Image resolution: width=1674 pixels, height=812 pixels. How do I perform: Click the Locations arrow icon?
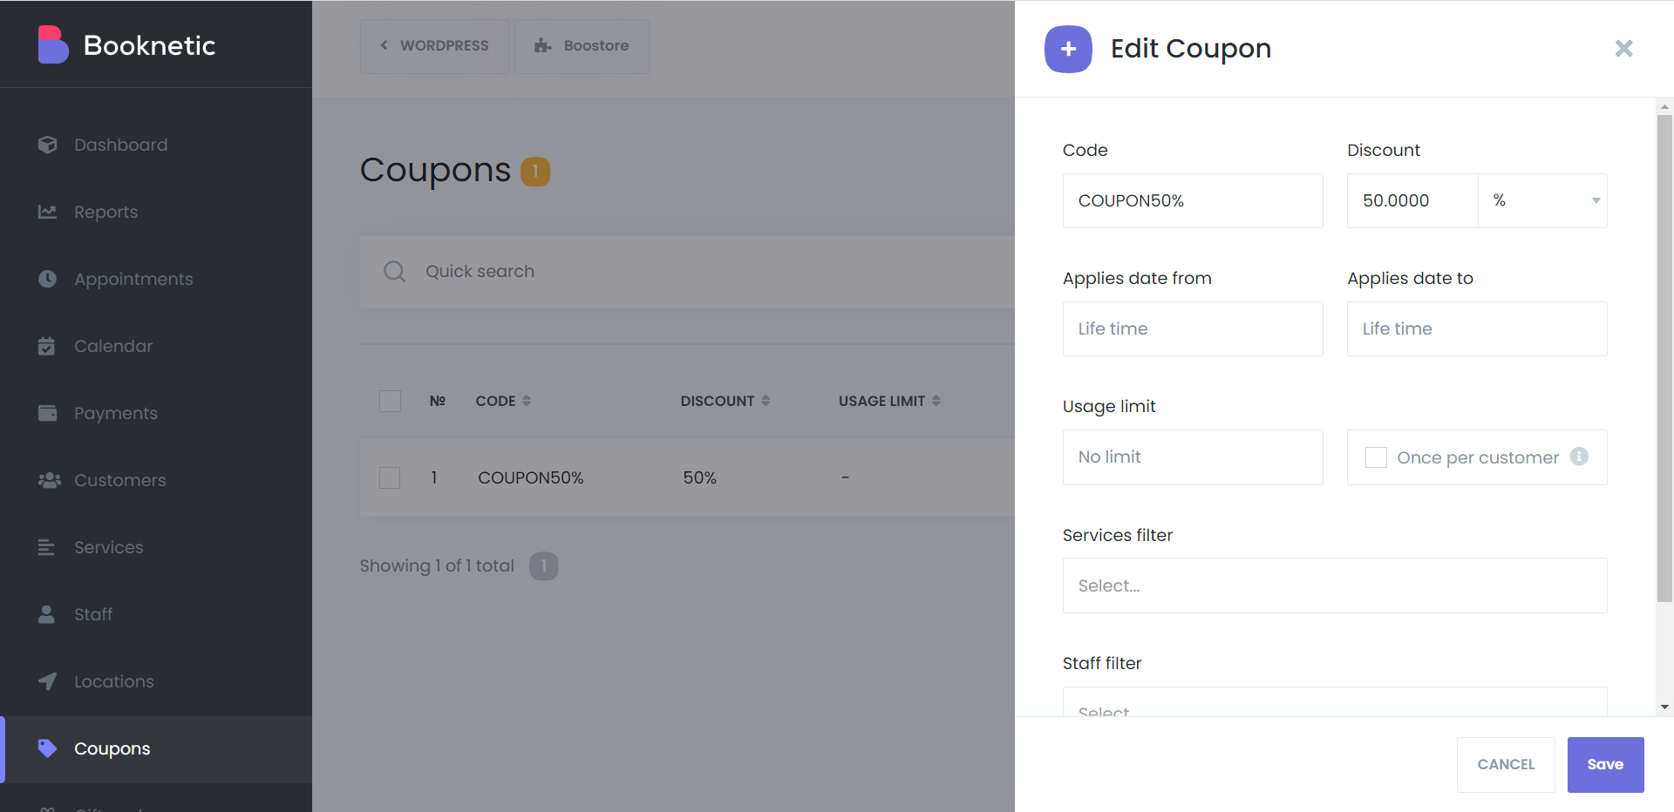coord(47,681)
